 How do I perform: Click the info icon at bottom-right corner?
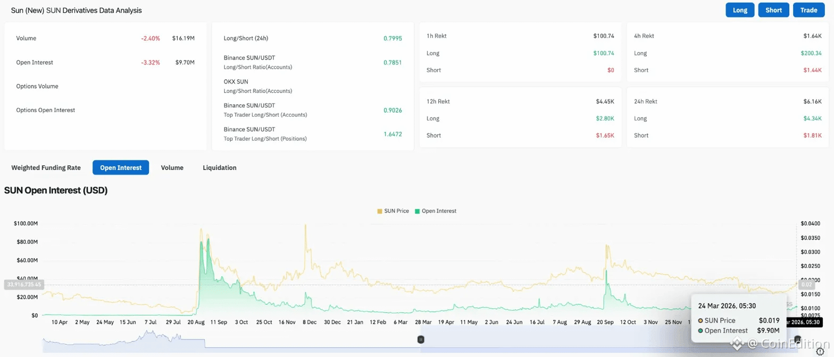click(820, 351)
